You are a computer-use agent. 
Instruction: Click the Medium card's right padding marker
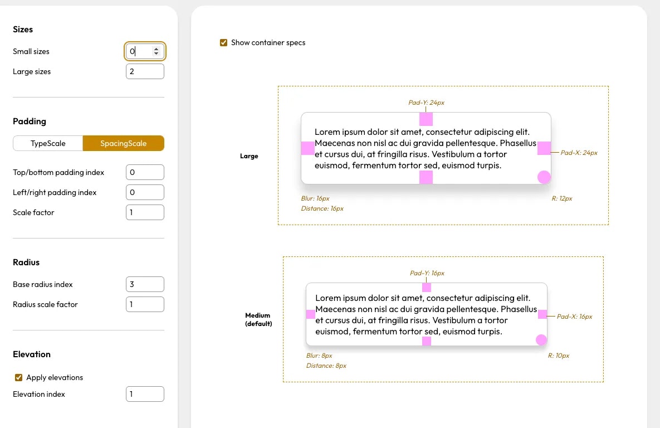[542, 314]
